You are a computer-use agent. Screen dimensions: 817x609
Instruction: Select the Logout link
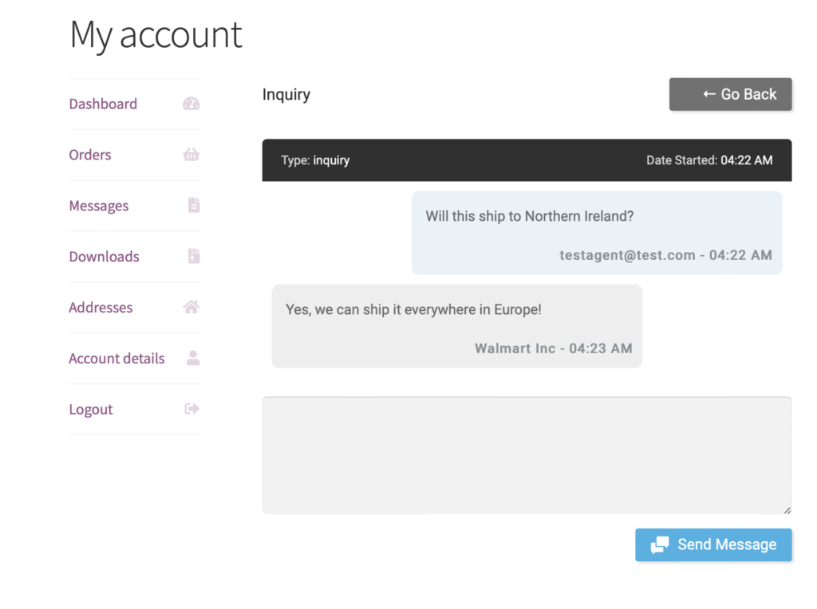(x=91, y=410)
